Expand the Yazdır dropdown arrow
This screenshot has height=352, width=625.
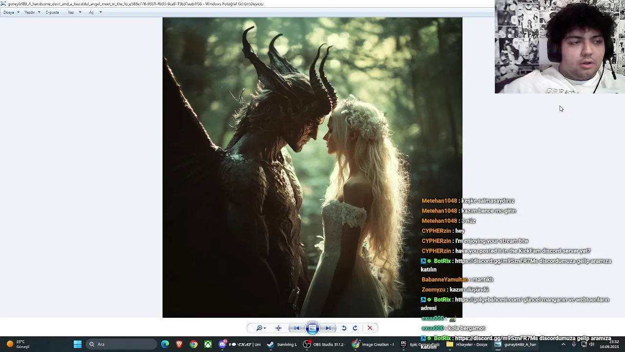[39, 12]
